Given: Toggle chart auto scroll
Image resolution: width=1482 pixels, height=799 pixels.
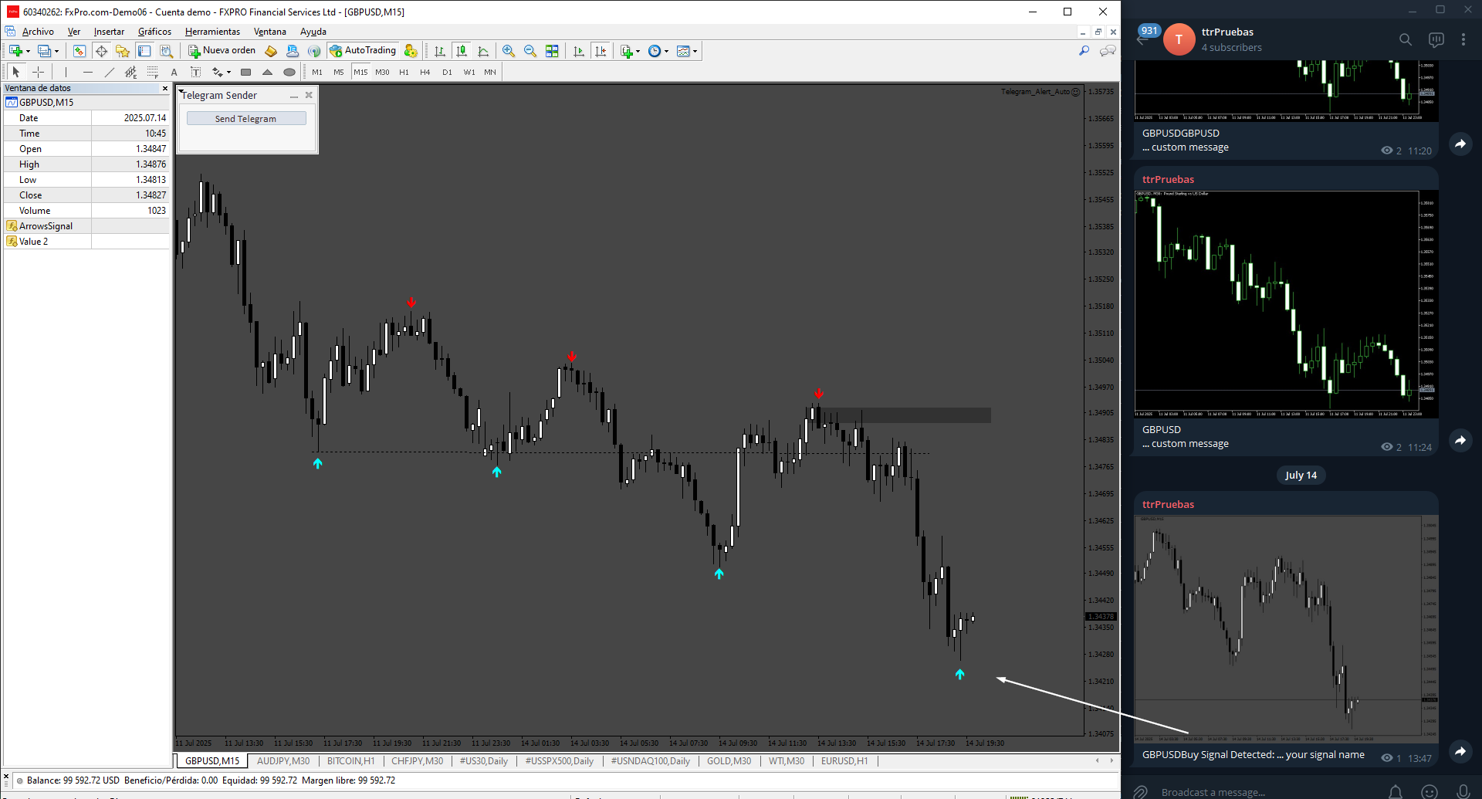Looking at the screenshot, I should [x=579, y=51].
